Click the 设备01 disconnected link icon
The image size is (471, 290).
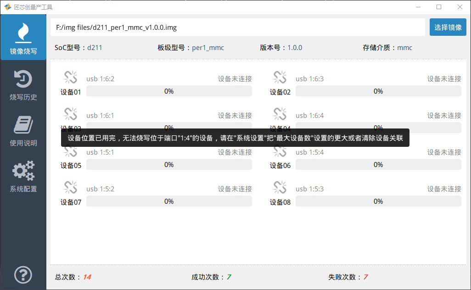click(x=71, y=78)
